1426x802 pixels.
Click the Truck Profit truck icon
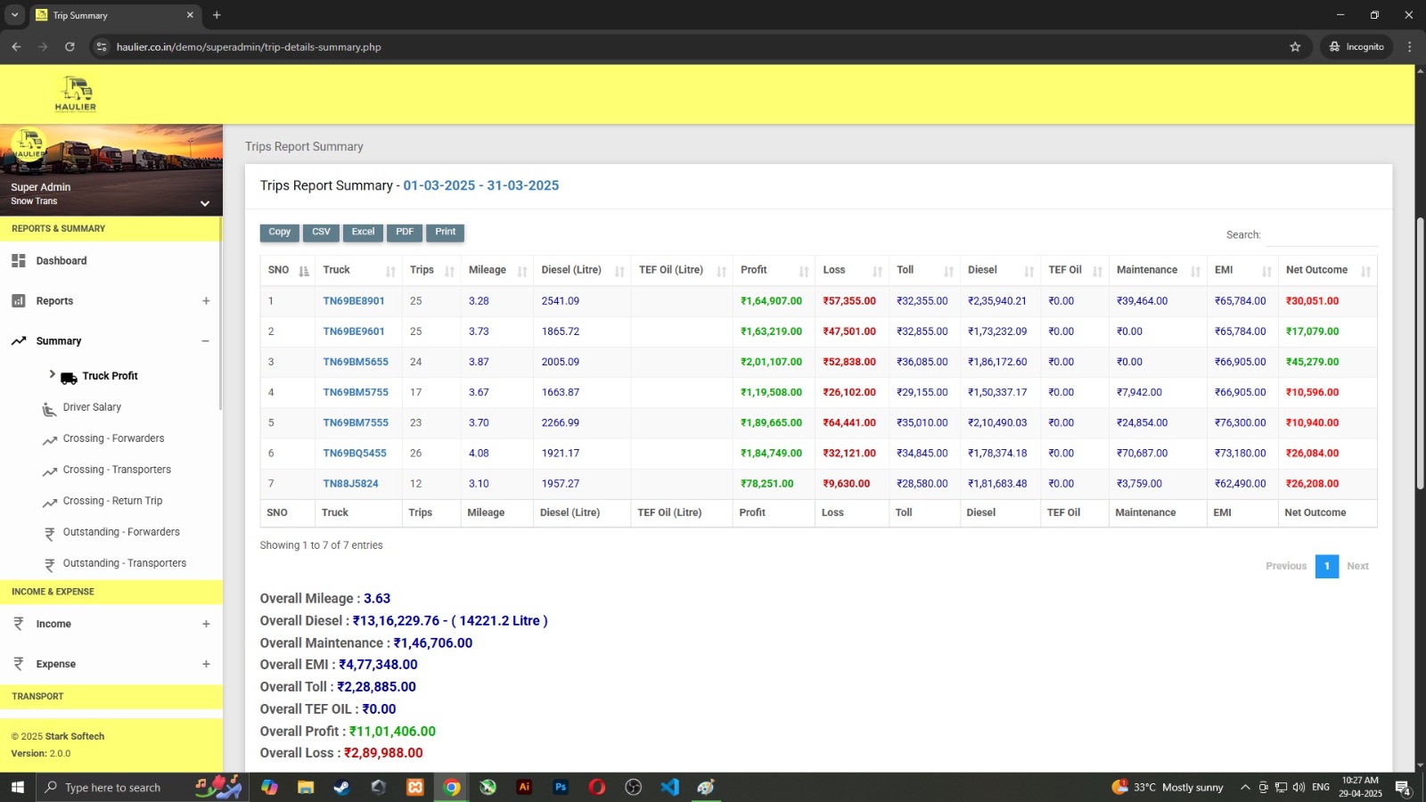(x=69, y=378)
